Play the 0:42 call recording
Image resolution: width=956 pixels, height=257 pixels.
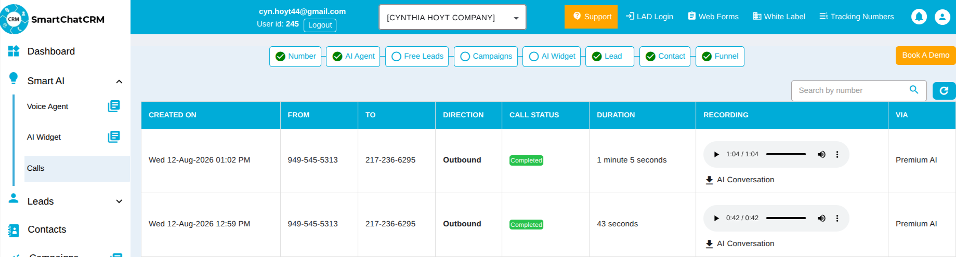(716, 218)
